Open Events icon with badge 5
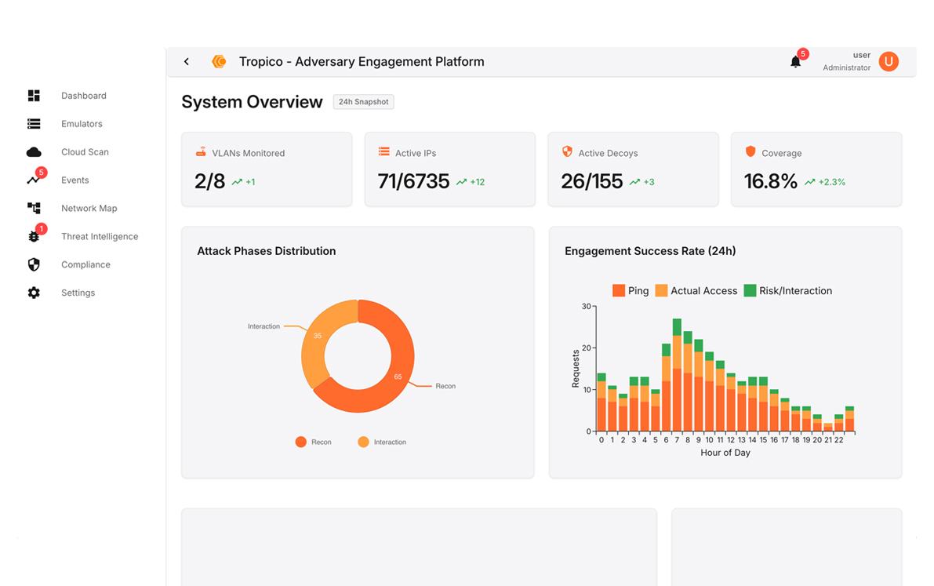Image resolution: width=934 pixels, height=586 pixels. [x=34, y=180]
